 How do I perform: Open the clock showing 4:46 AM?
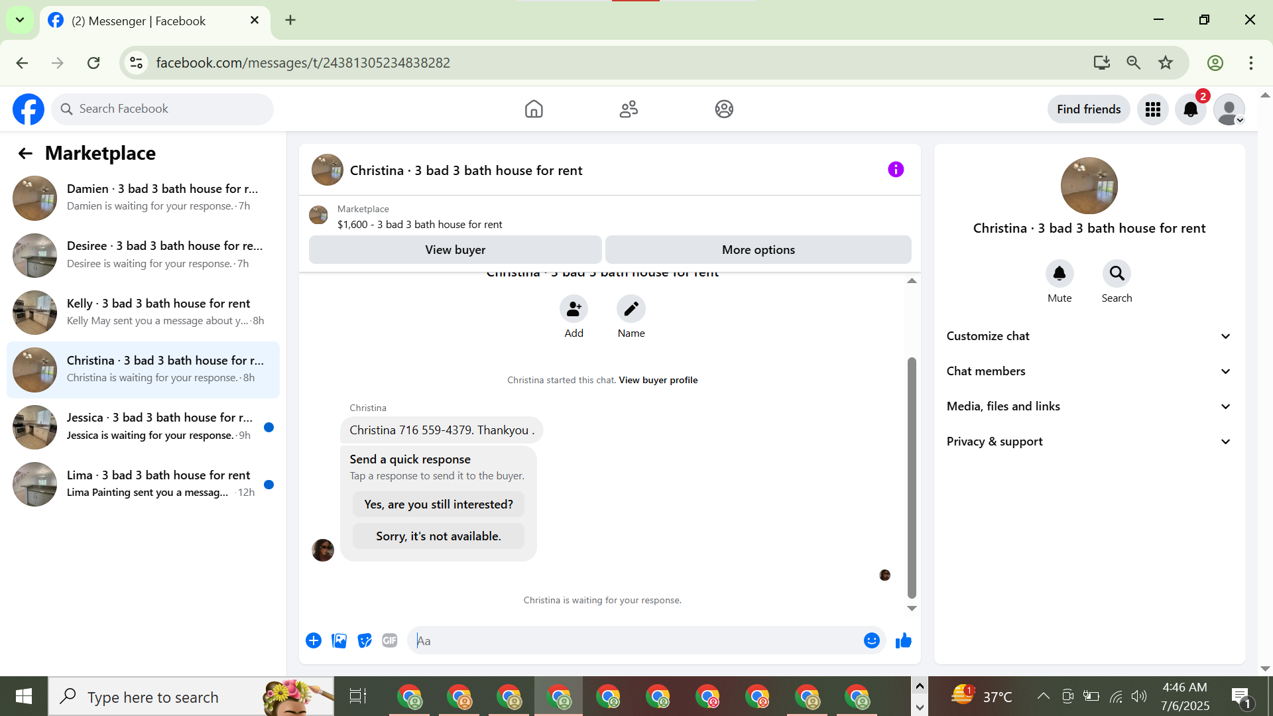coord(1185,696)
